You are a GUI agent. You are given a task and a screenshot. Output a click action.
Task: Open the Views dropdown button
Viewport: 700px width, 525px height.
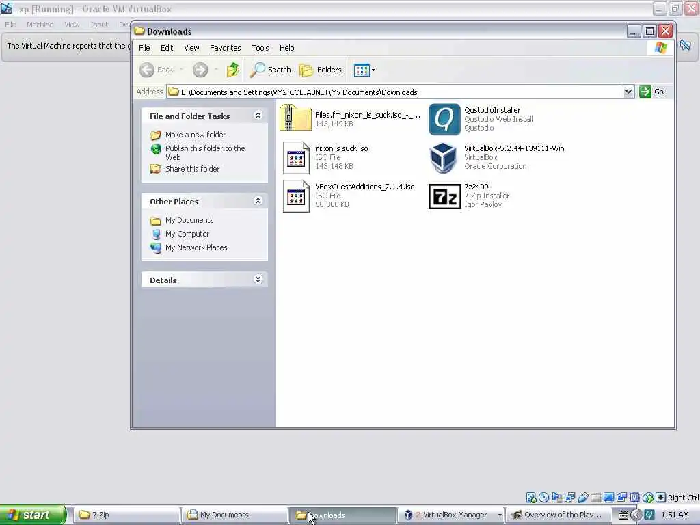[x=365, y=70]
